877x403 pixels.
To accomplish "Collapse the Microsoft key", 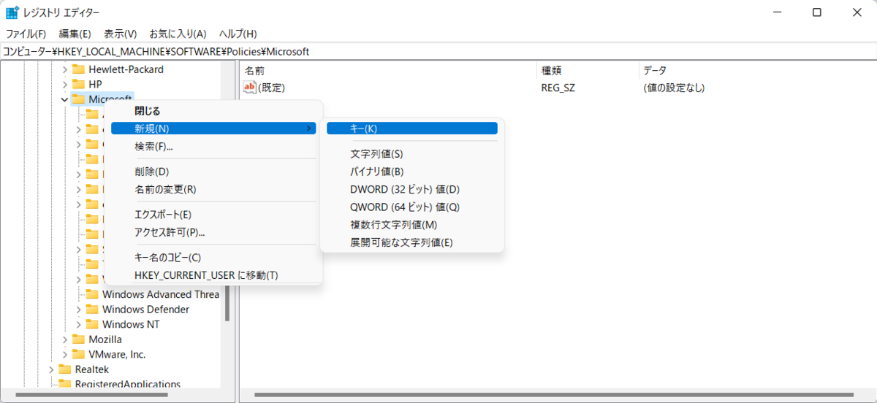I will (64, 99).
